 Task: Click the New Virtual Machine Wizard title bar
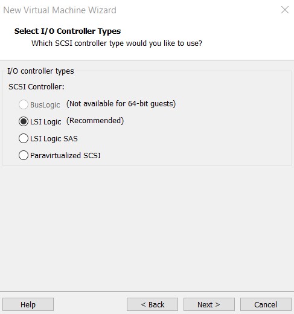point(60,10)
